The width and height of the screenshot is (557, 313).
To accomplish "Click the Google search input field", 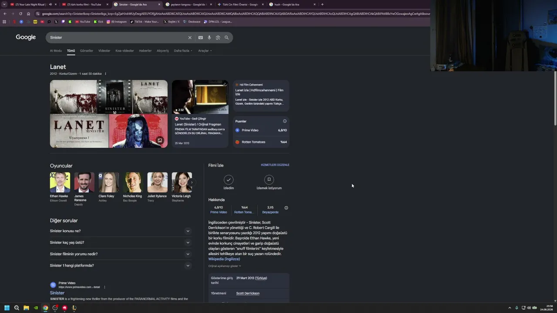I will pyautogui.click(x=117, y=37).
